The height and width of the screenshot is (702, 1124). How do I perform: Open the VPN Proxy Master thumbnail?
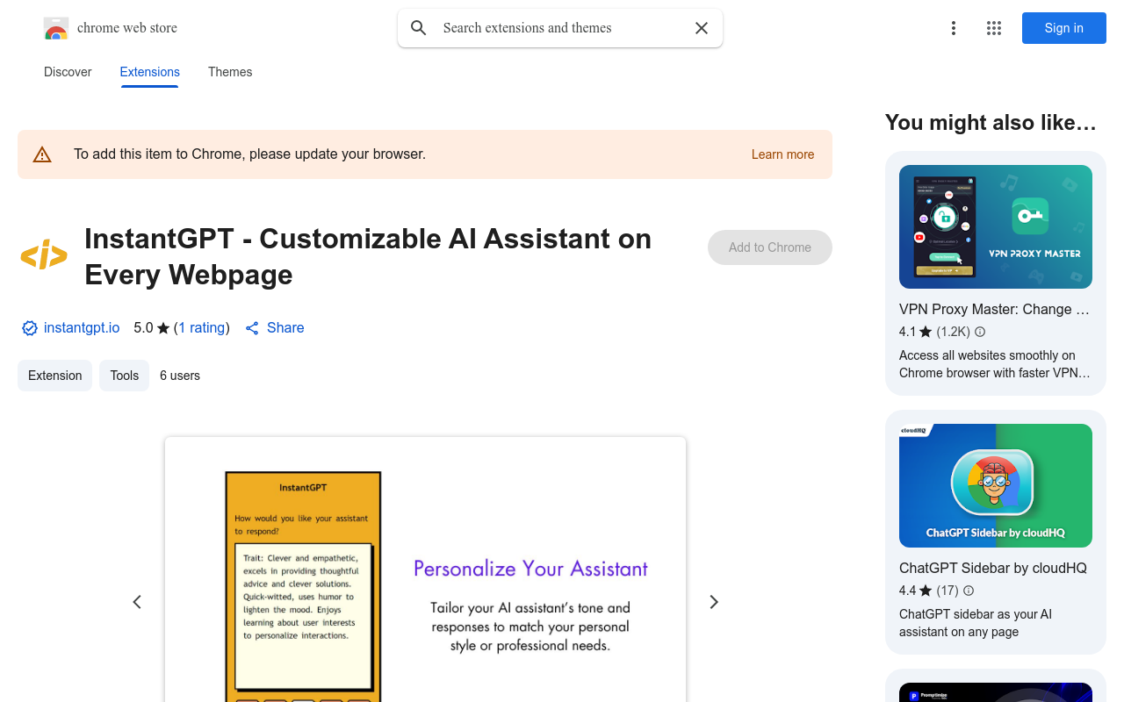click(x=996, y=226)
